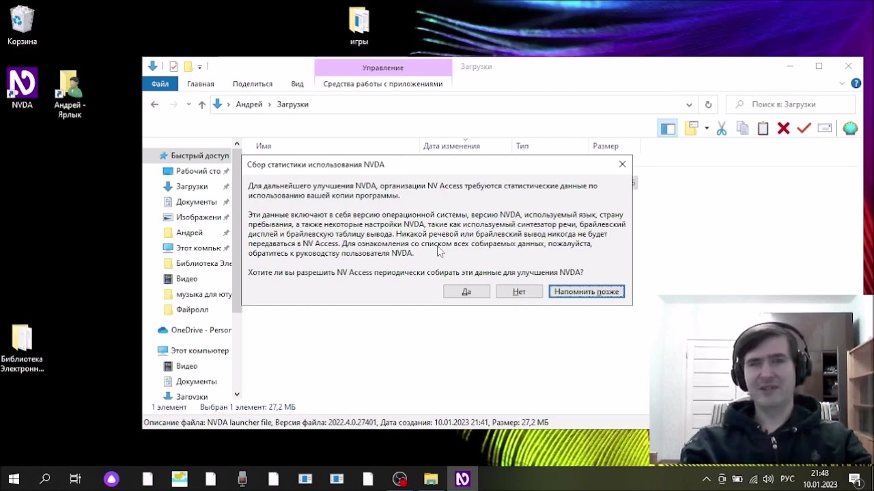Switch input language РУС indicator

click(787, 479)
